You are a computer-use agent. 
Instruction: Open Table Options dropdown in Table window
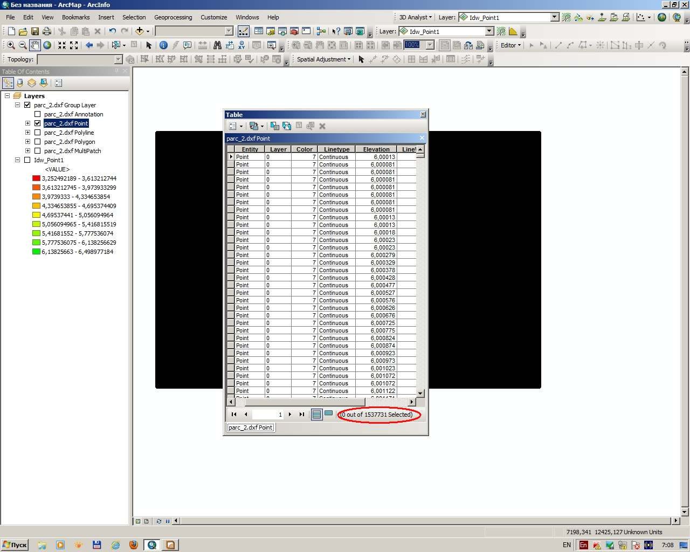(236, 126)
